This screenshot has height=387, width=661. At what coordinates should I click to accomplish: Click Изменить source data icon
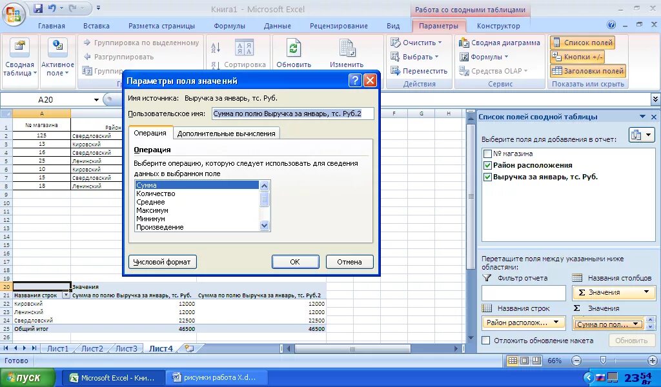click(347, 48)
